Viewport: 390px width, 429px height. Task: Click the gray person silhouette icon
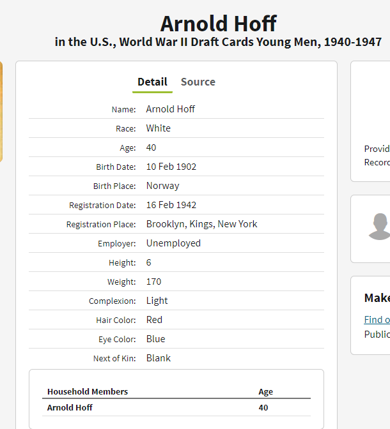coord(379,227)
